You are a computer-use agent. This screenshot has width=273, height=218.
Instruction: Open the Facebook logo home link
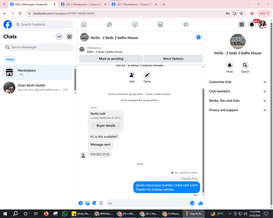[x=8, y=25]
